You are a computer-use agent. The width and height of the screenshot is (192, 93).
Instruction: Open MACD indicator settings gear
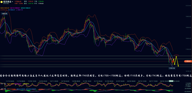(5, 89)
